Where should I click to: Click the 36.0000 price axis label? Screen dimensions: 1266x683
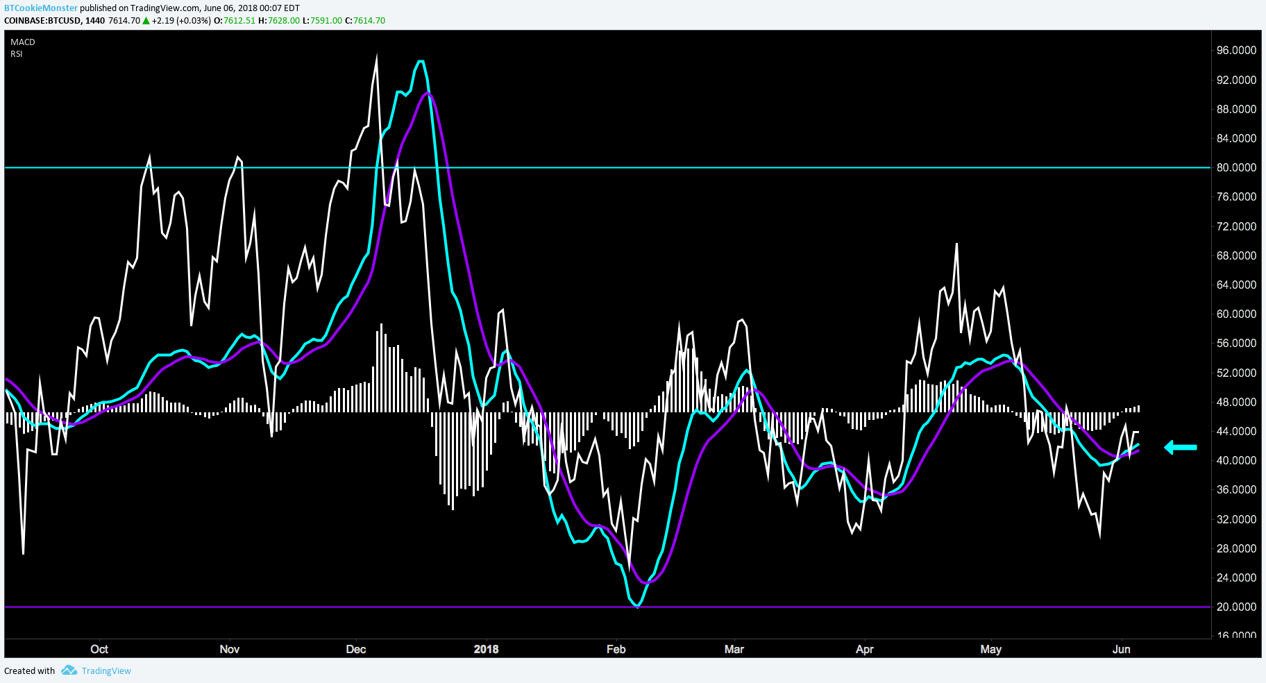pos(1236,490)
